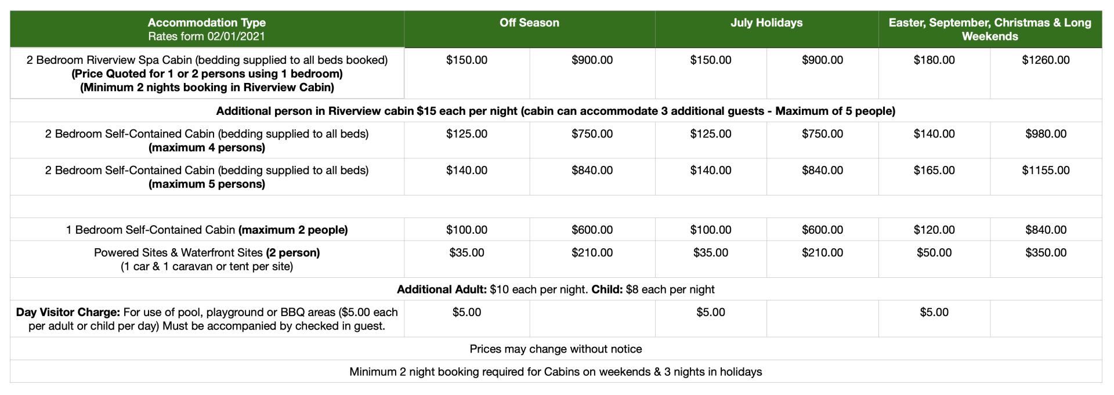Viewport: 1114px width, 395px height.
Task: Select the maximum 5 persons cabin row
Action: coord(207,177)
